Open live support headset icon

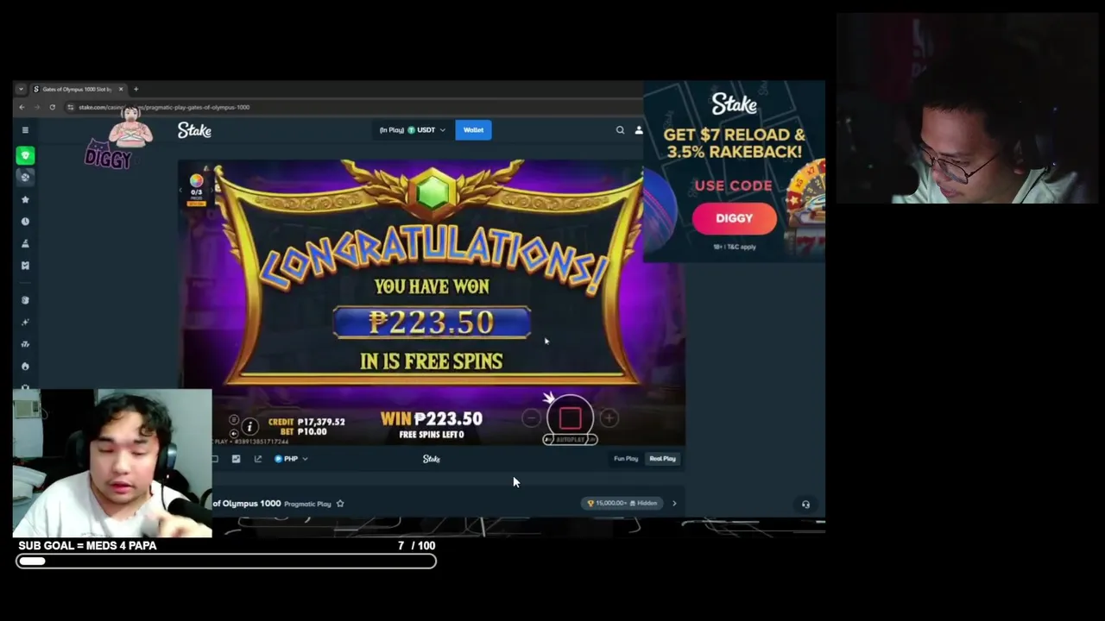[x=805, y=505]
